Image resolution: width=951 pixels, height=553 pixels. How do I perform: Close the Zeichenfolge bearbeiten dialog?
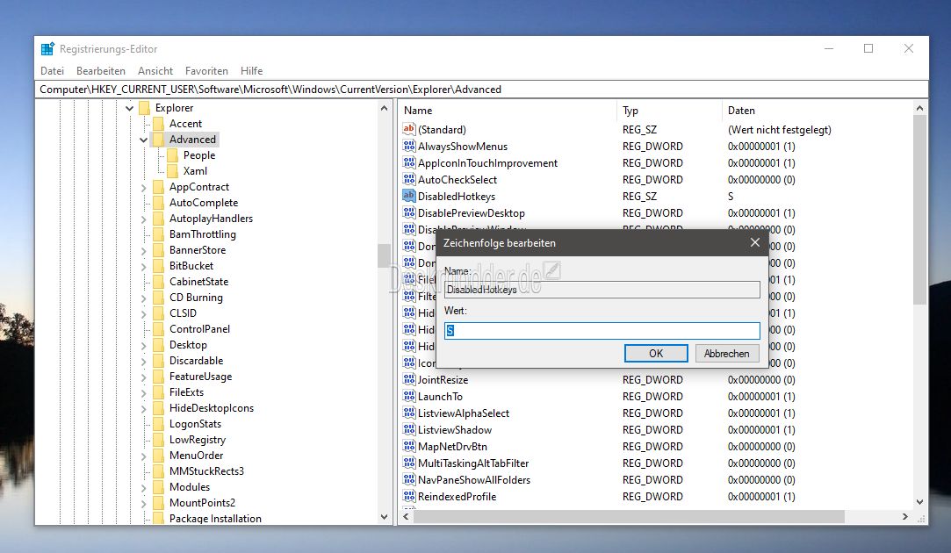coord(754,242)
